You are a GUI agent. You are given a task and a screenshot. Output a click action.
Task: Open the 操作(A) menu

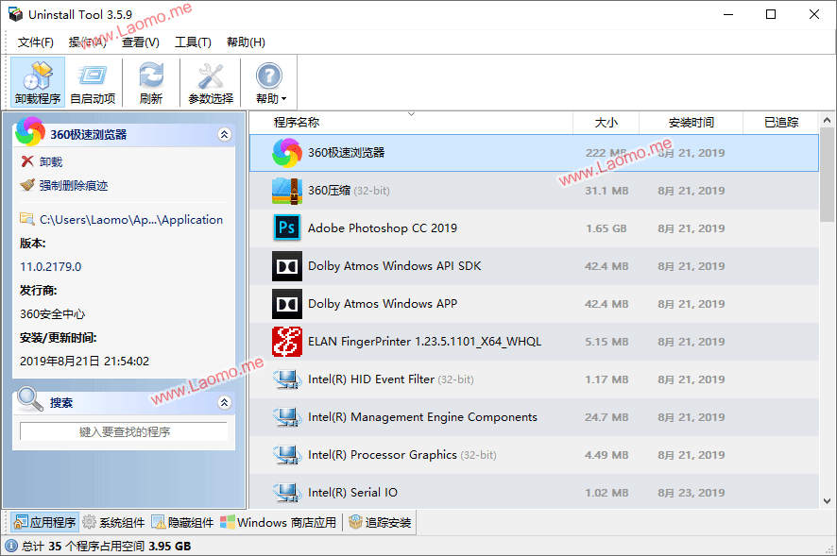point(87,42)
